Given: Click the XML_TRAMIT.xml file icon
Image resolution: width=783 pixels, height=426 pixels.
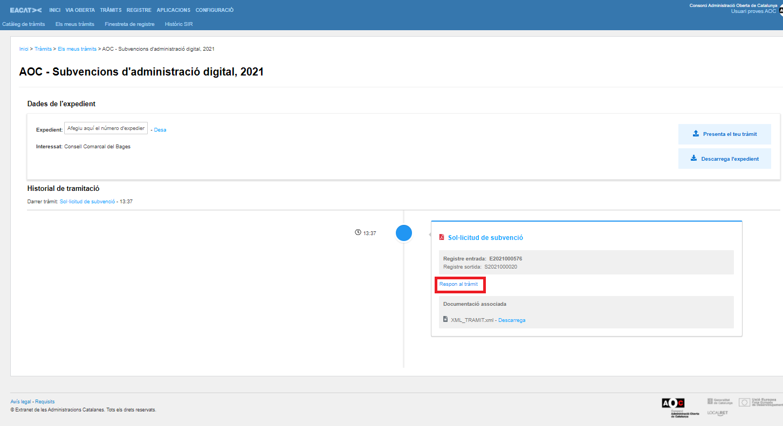Looking at the screenshot, I should 445,320.
